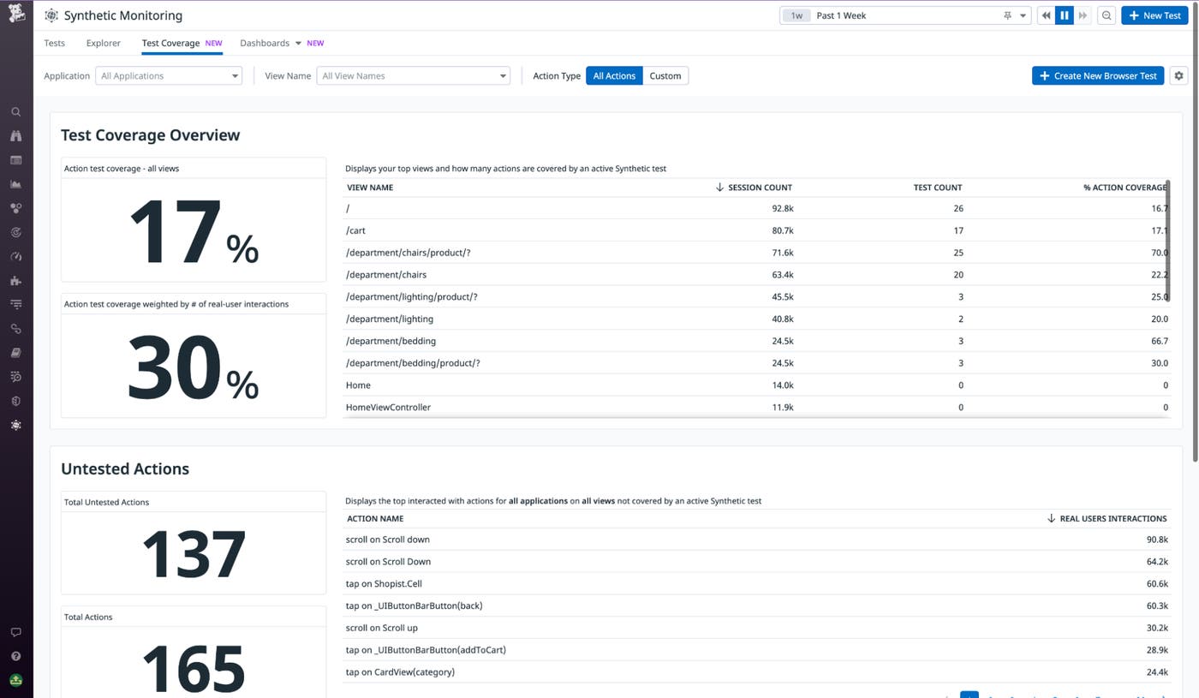The image size is (1199, 698).
Task: Select the 'scroll on Scroll up' action
Action: coord(757,628)
